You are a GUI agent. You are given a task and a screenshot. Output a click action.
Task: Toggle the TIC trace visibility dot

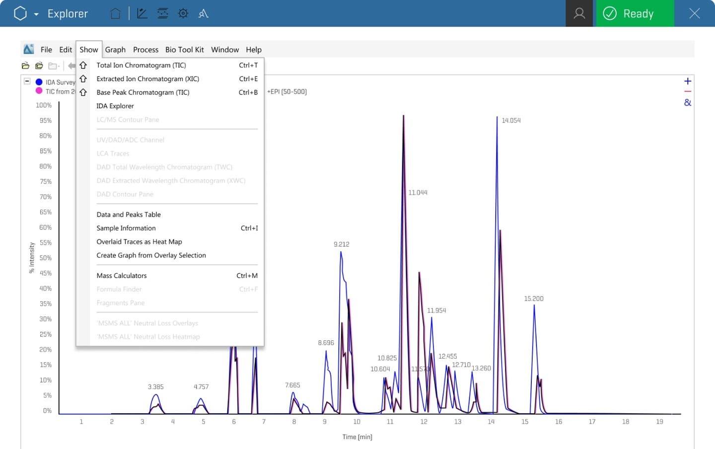click(39, 91)
